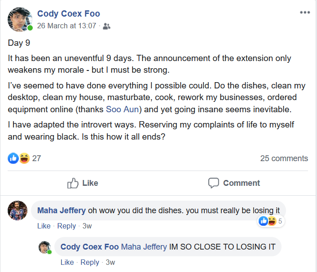
Task: Like Cody's reply IM SO CLOSE TO LOSING IT
Action: tap(67, 262)
